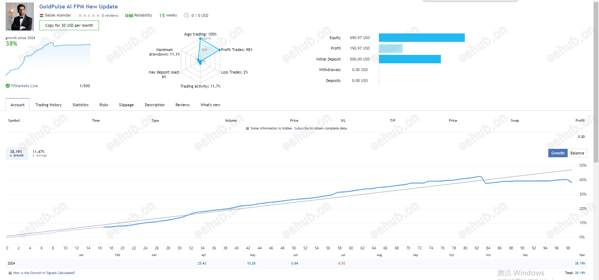This screenshot has width=599, height=280.
Task: Click 'Copy for 30 USD per month' button
Action: (x=69, y=25)
